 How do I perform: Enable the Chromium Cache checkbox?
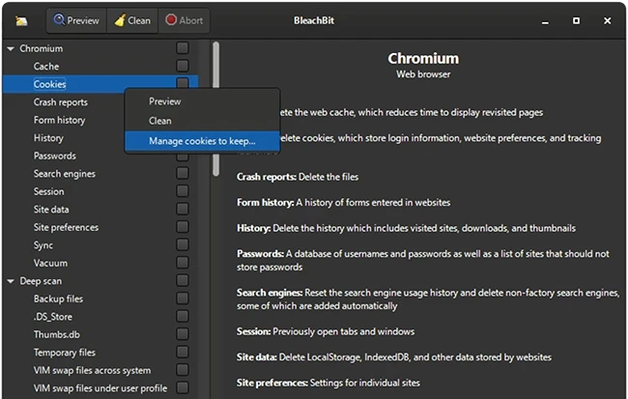tap(183, 66)
